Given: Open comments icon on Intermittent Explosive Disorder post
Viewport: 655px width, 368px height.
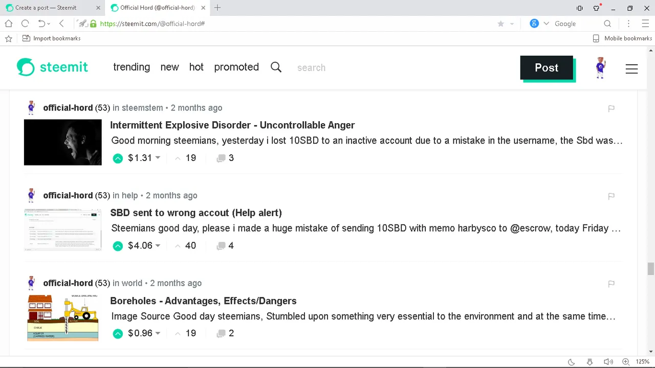Looking at the screenshot, I should click(221, 158).
